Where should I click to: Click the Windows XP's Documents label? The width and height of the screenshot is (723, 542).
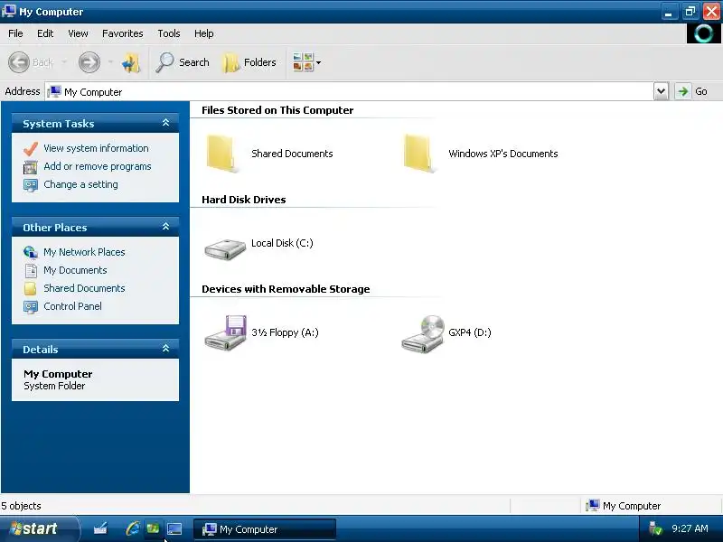(503, 154)
